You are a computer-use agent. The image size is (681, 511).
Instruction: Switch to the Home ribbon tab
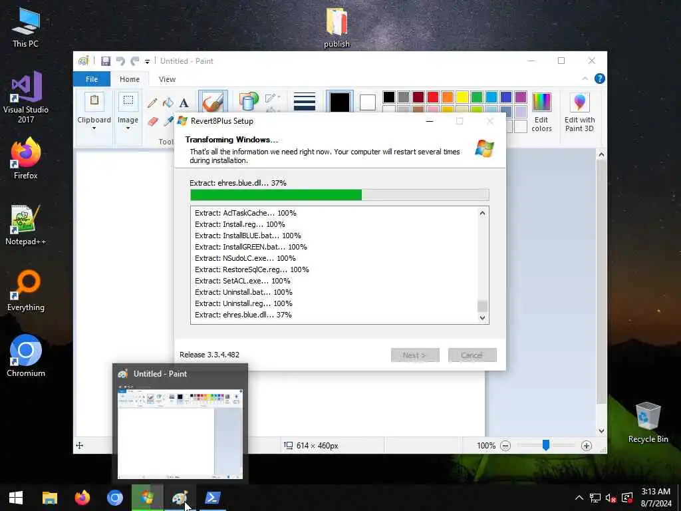(130, 79)
